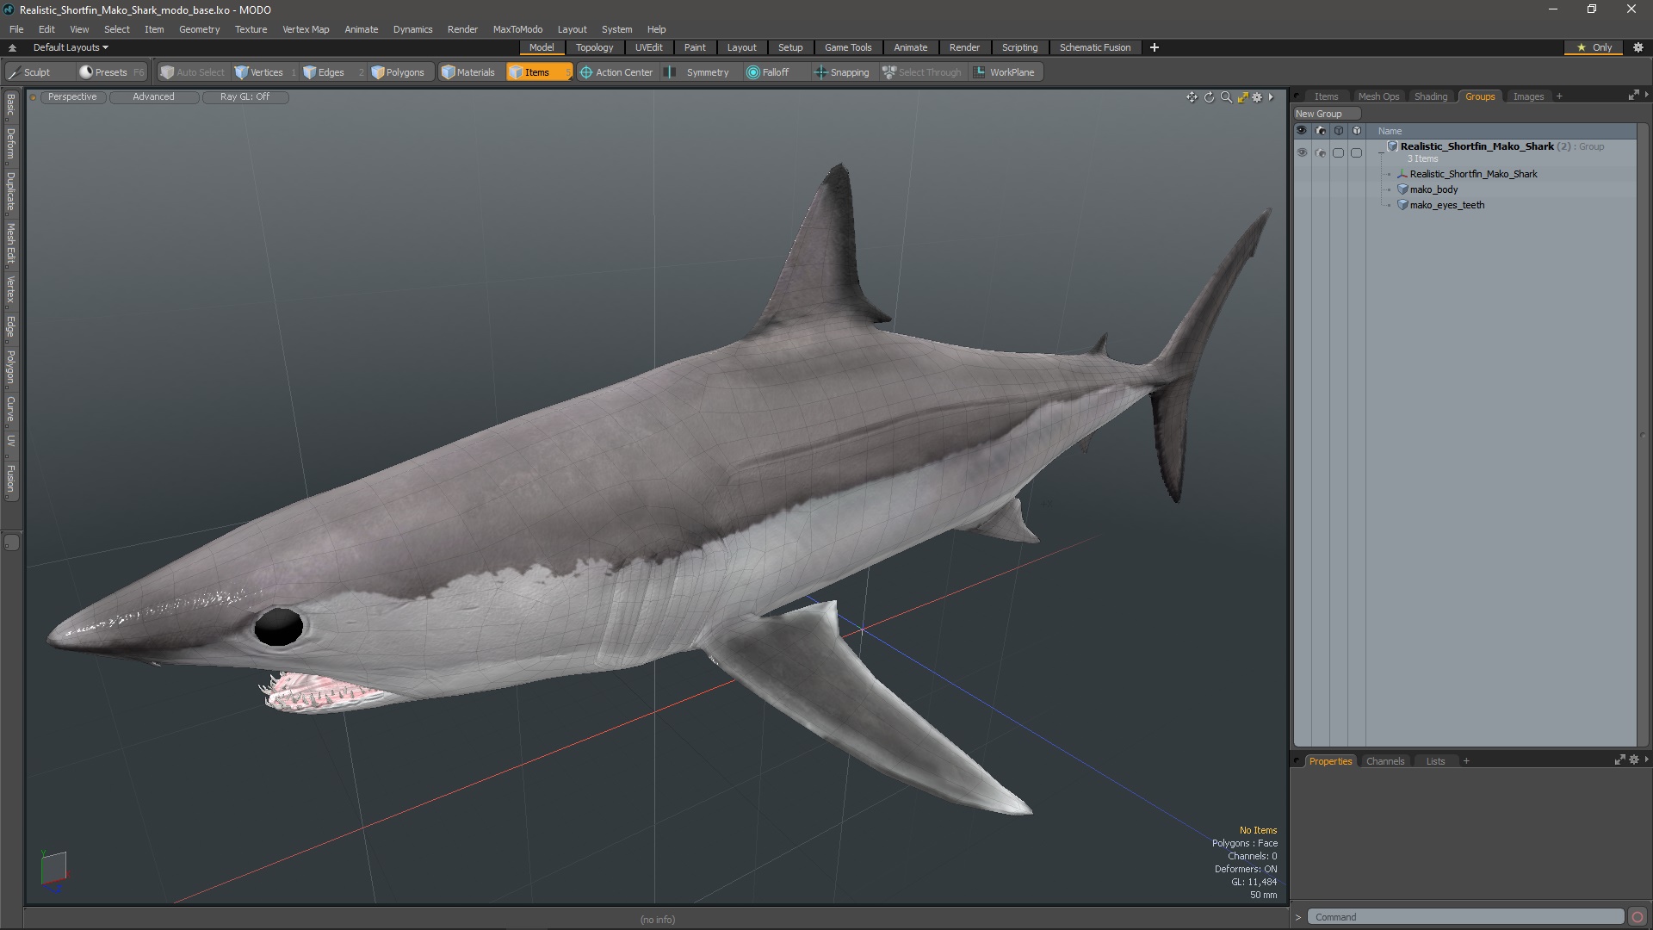Click the viewport zoom magnifier icon
1653x930 pixels.
1226,97
